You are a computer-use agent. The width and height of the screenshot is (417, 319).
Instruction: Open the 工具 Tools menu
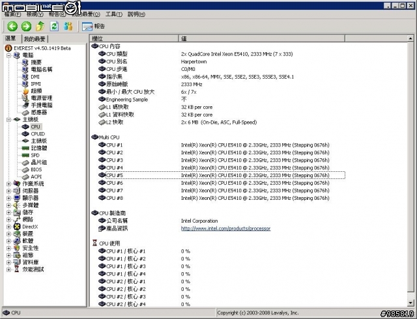tap(114, 14)
